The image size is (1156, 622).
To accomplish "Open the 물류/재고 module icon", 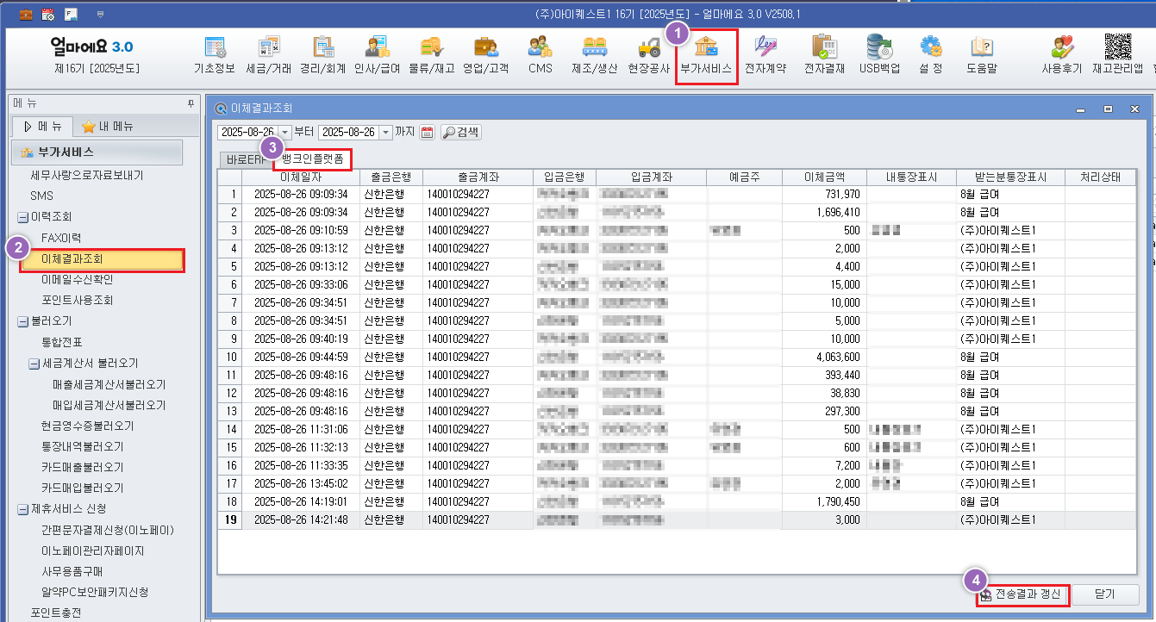I will pos(431,53).
